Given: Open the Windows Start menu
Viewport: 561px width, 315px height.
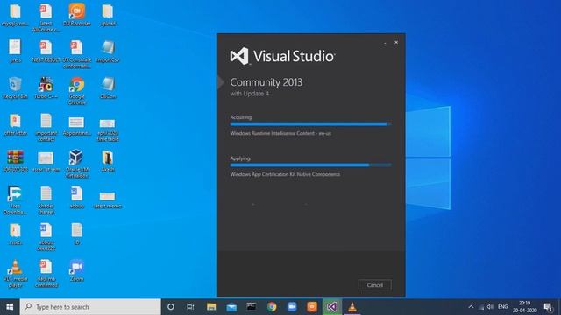Looking at the screenshot, I should coord(10,307).
